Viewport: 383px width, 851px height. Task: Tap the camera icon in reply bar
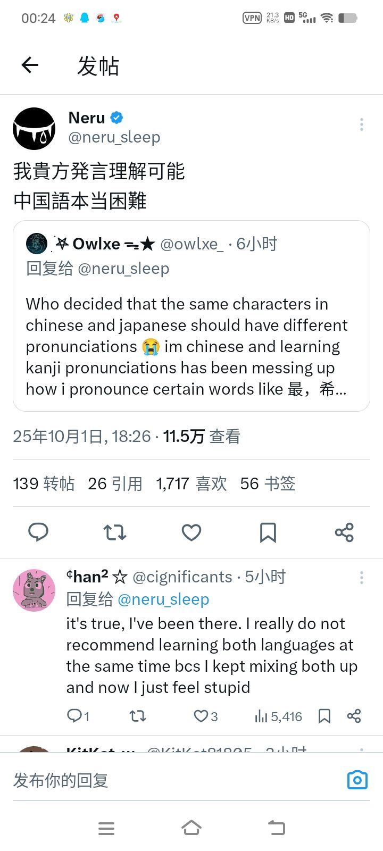(357, 780)
